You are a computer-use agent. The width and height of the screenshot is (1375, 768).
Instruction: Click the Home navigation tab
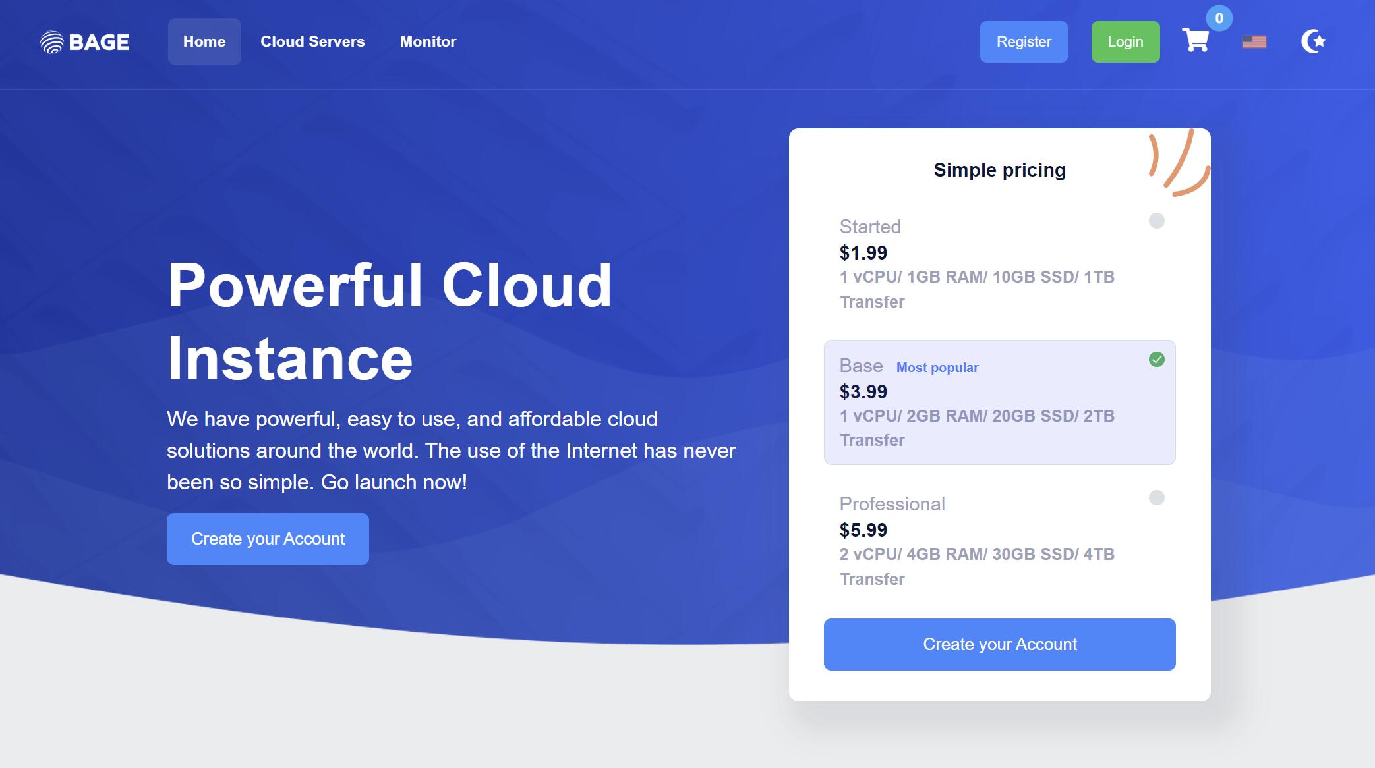(x=205, y=41)
